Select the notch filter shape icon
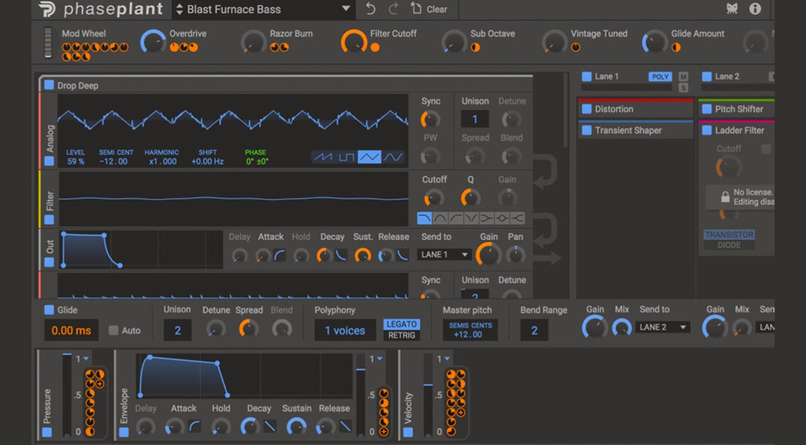 (471, 218)
